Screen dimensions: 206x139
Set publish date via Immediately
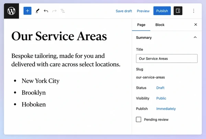pos(166,109)
